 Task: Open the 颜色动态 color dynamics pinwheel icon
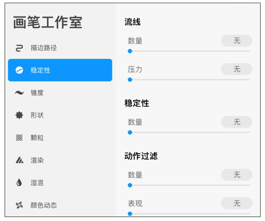click(19, 205)
